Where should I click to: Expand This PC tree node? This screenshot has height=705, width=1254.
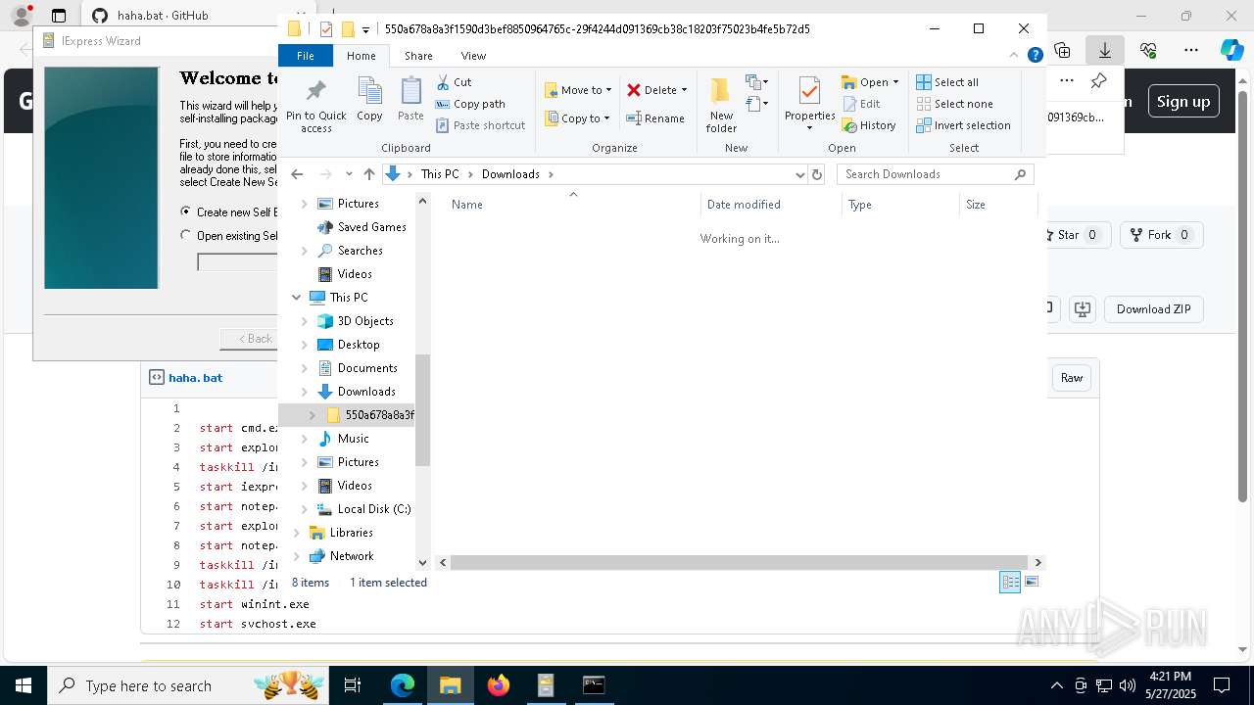[x=296, y=298]
